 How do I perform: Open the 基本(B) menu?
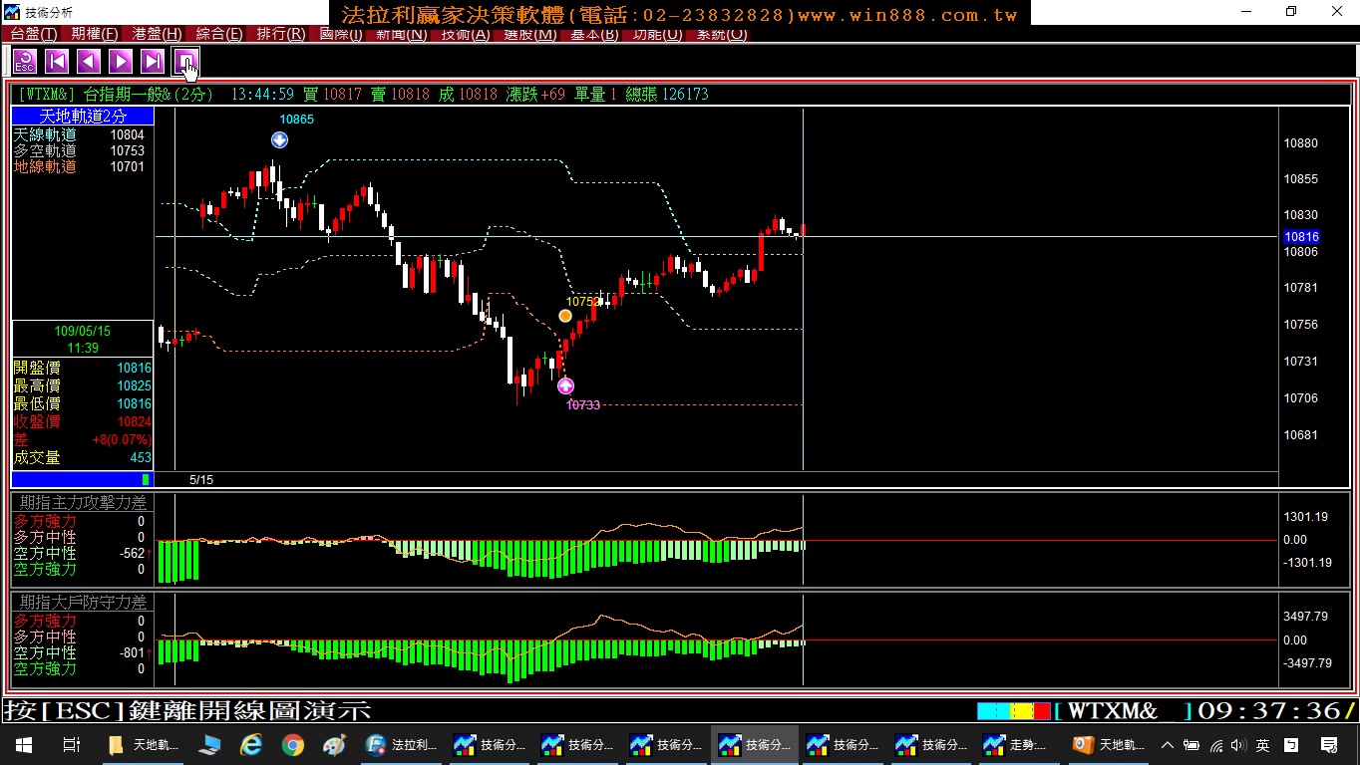(594, 34)
